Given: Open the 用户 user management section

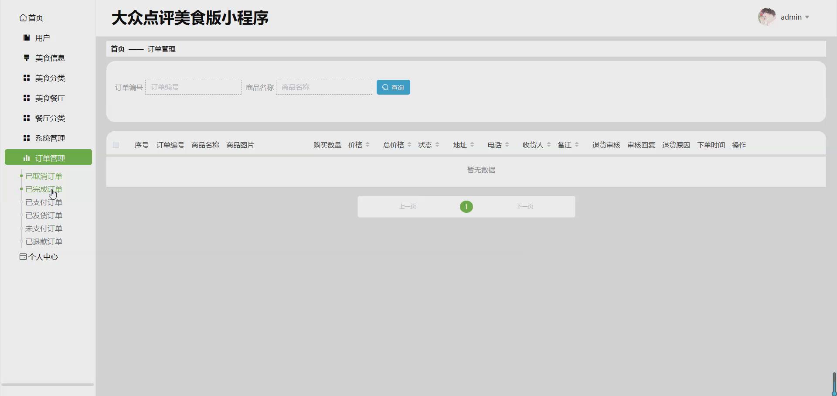Looking at the screenshot, I should tap(26, 38).
